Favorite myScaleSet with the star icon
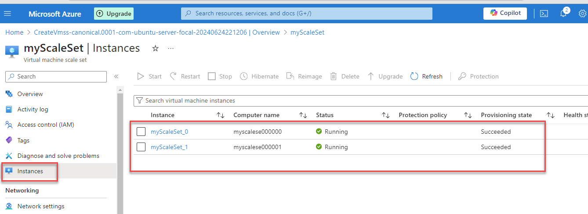Viewport: 588px width, 214px height. click(x=155, y=48)
